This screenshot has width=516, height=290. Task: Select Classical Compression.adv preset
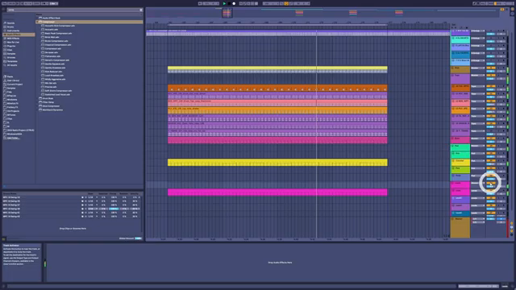(x=58, y=45)
